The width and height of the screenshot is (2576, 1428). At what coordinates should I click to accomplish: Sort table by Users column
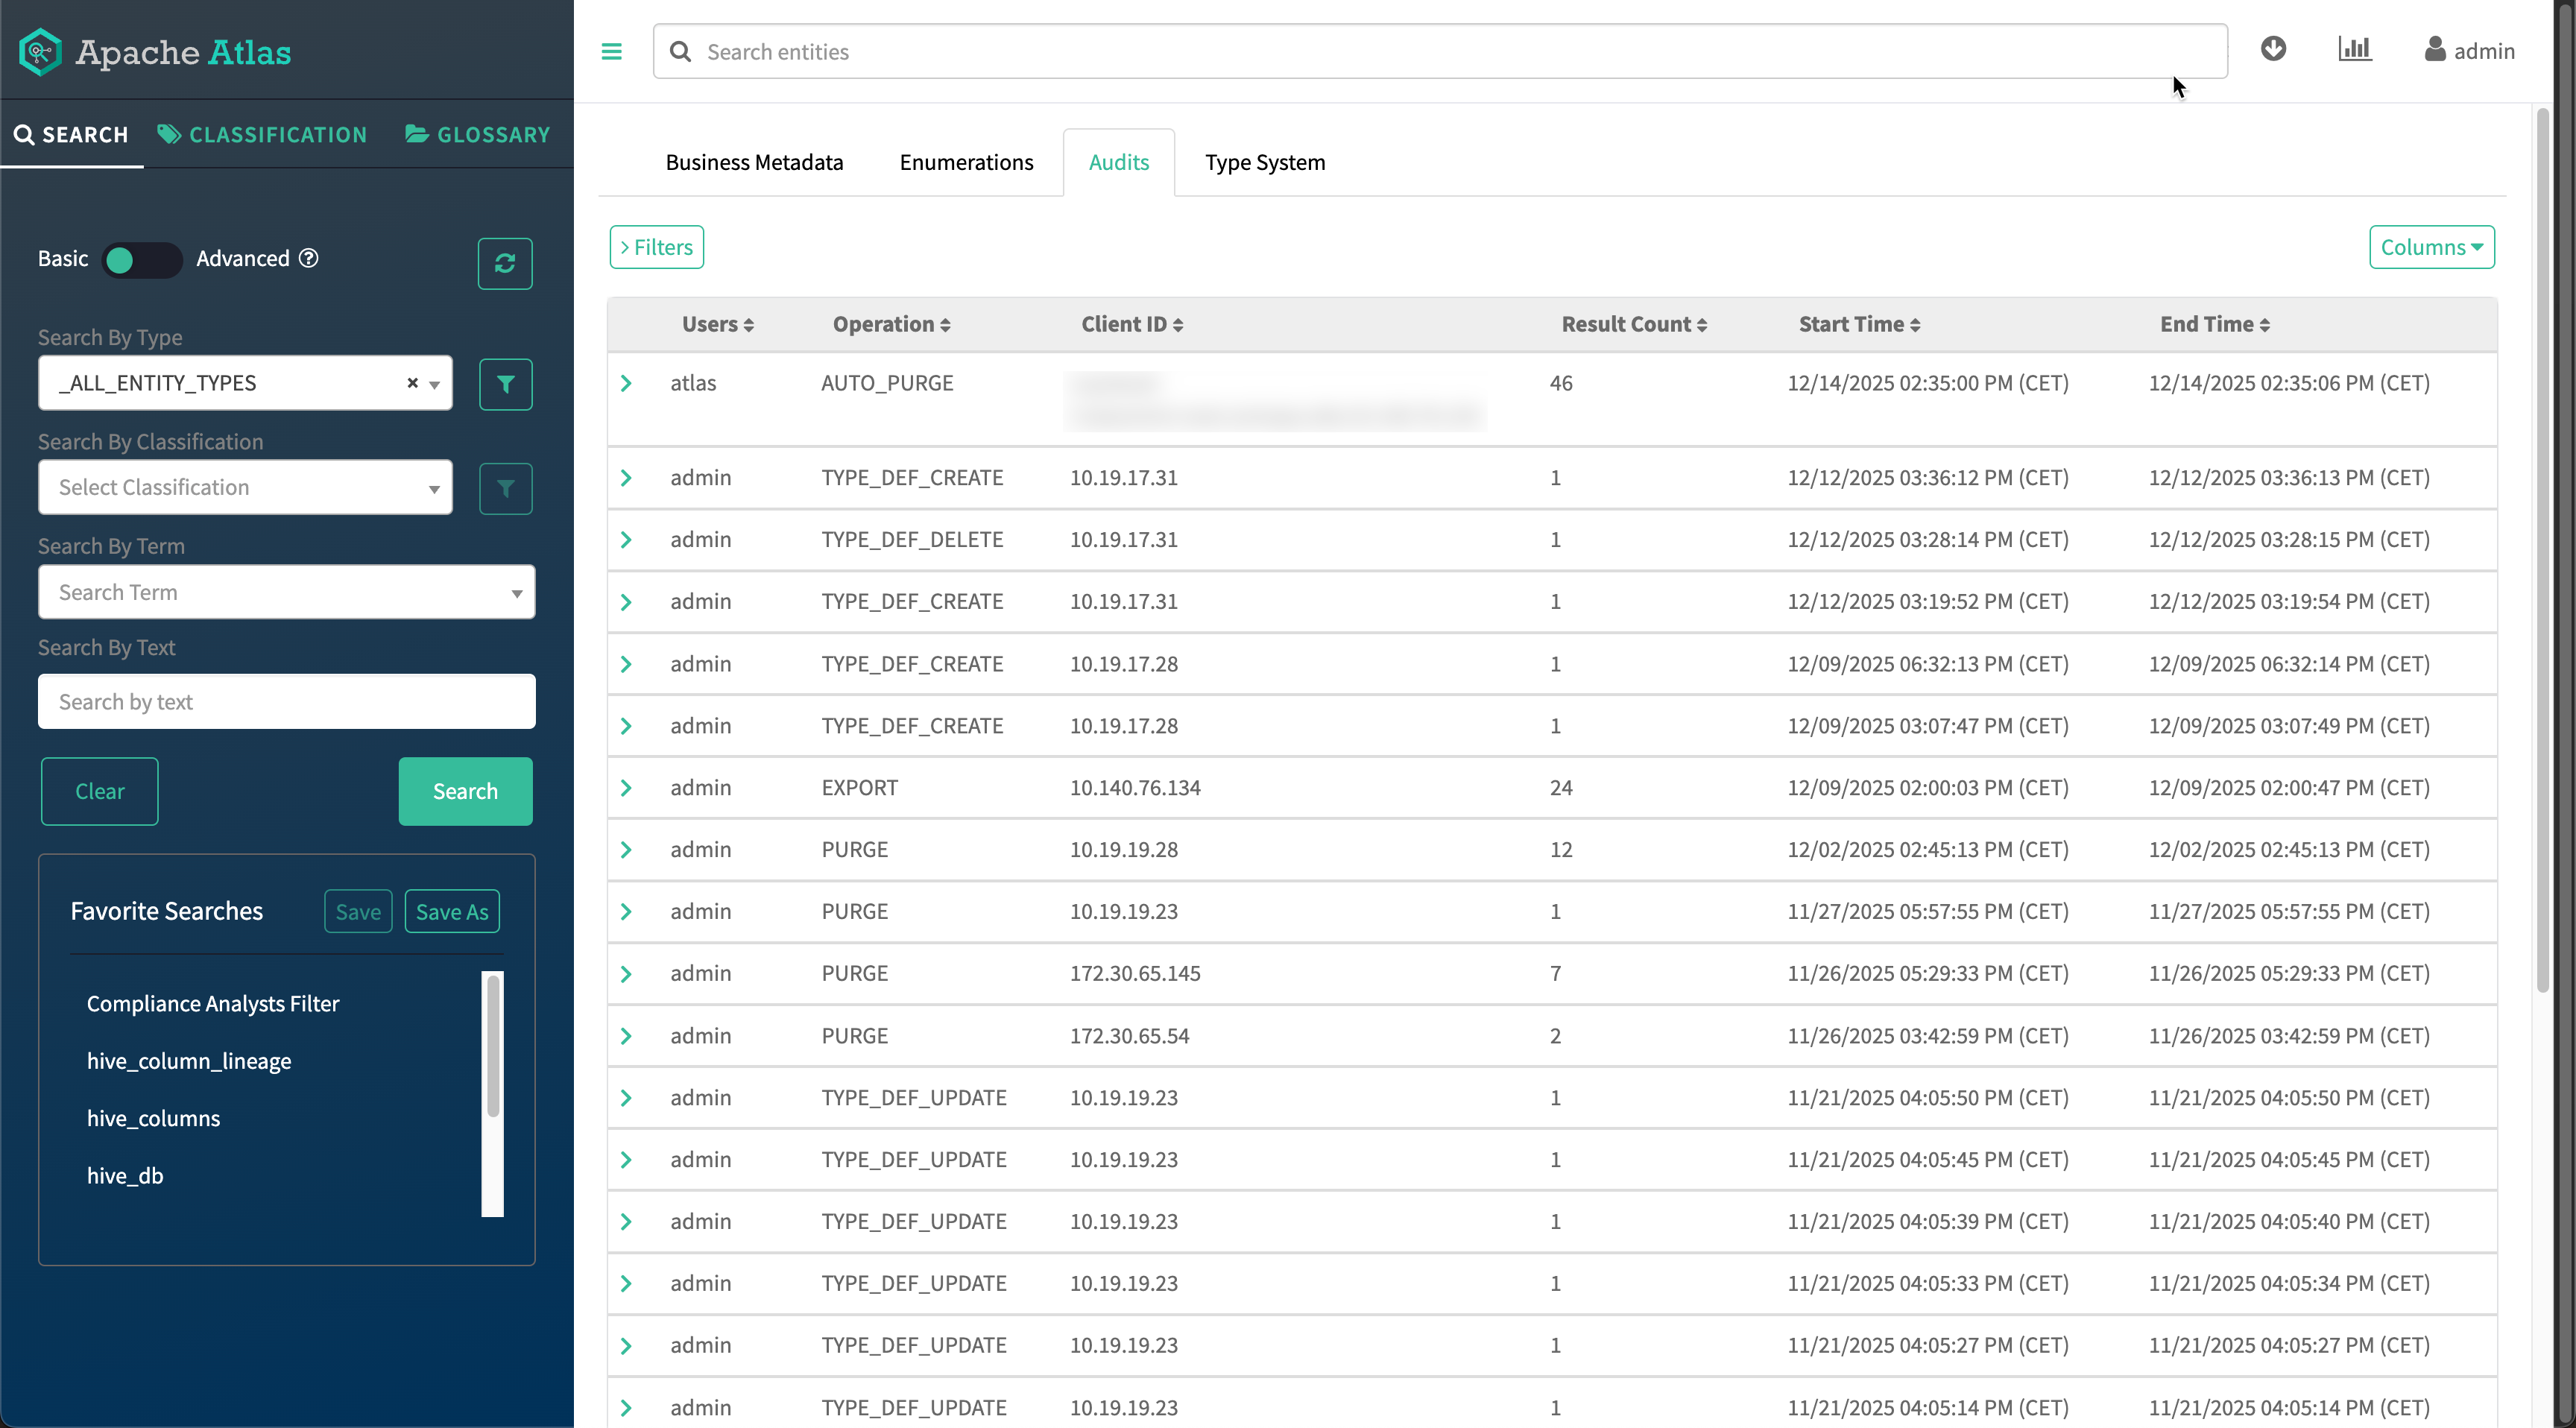point(717,324)
